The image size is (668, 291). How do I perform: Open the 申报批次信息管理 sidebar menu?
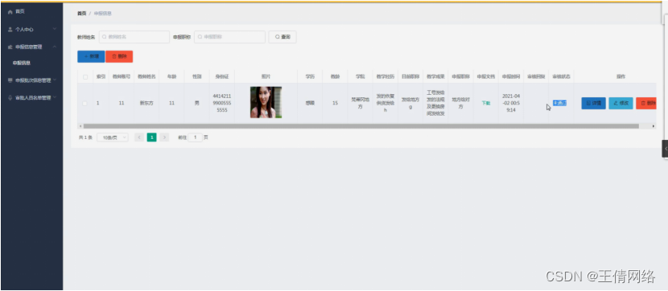[x=31, y=80]
